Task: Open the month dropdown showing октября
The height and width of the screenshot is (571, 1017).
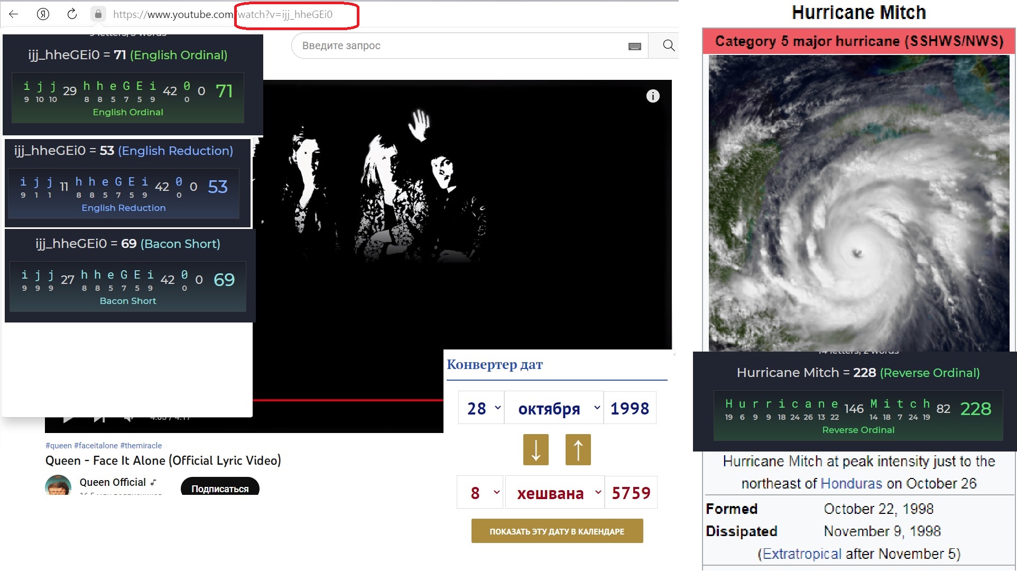Action: tap(553, 408)
